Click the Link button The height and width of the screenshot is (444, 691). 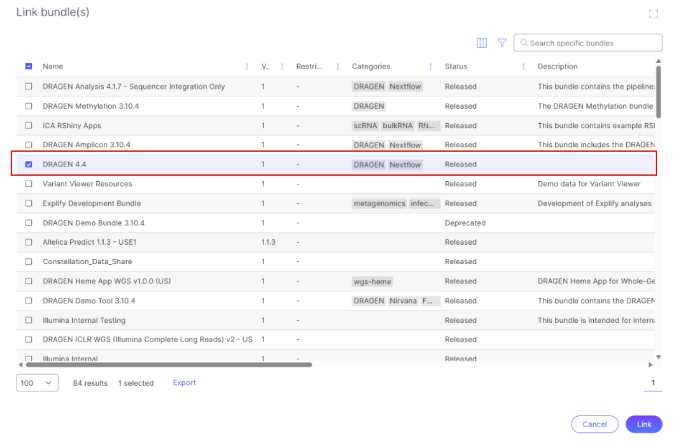click(643, 424)
